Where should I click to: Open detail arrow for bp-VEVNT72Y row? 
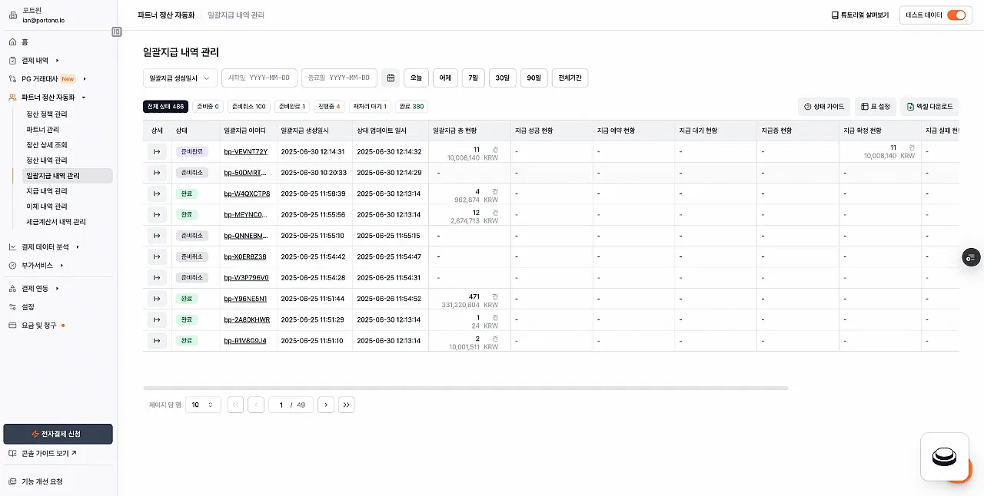tap(157, 151)
